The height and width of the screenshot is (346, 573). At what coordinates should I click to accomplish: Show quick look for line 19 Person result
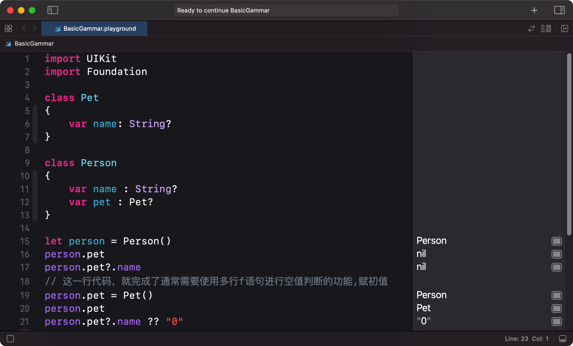(556, 295)
